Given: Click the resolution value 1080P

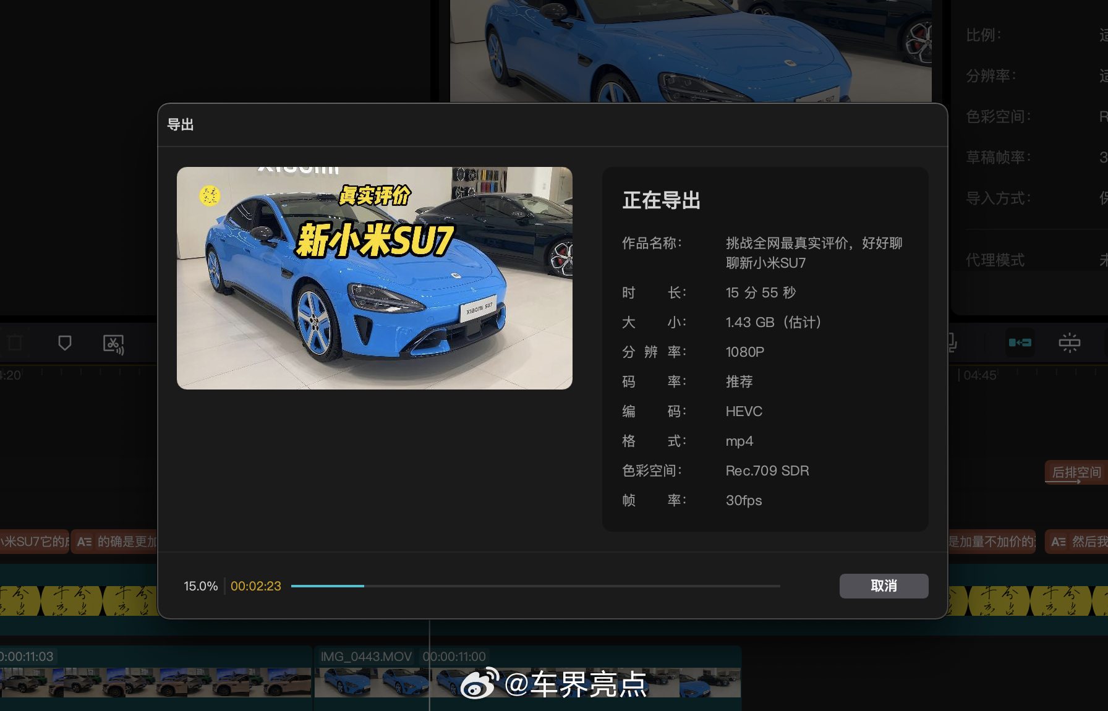Looking at the screenshot, I should click(x=745, y=352).
